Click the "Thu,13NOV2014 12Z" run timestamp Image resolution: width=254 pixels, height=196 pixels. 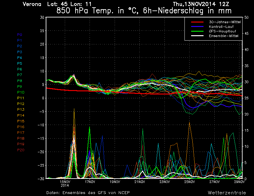coord(201,4)
